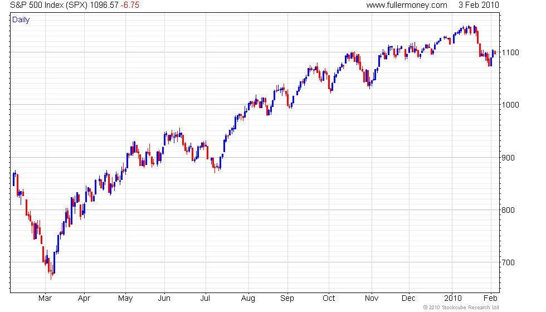Click the 'Jun' month axis label

point(164,298)
